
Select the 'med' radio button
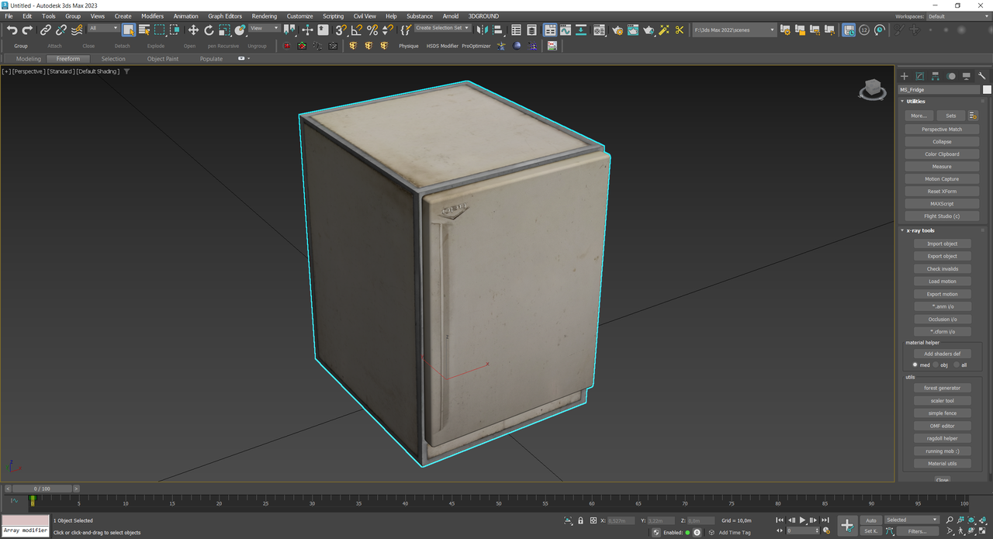(x=915, y=365)
